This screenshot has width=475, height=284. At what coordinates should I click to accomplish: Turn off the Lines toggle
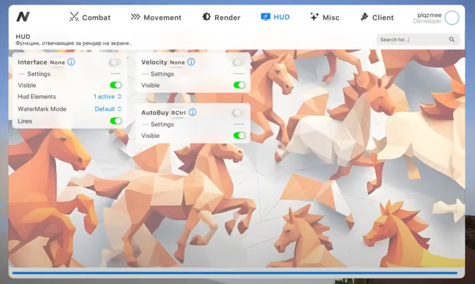pos(116,121)
